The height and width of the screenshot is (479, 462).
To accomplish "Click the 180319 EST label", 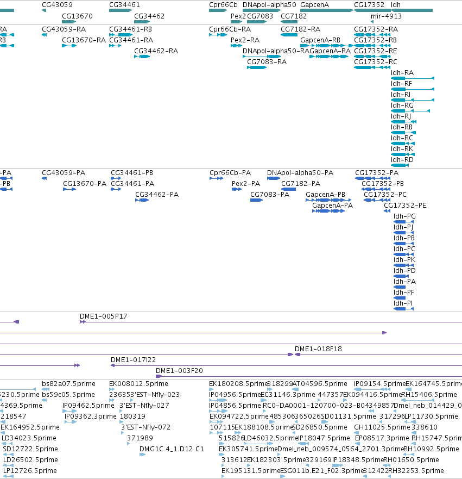I will click(x=132, y=416).
